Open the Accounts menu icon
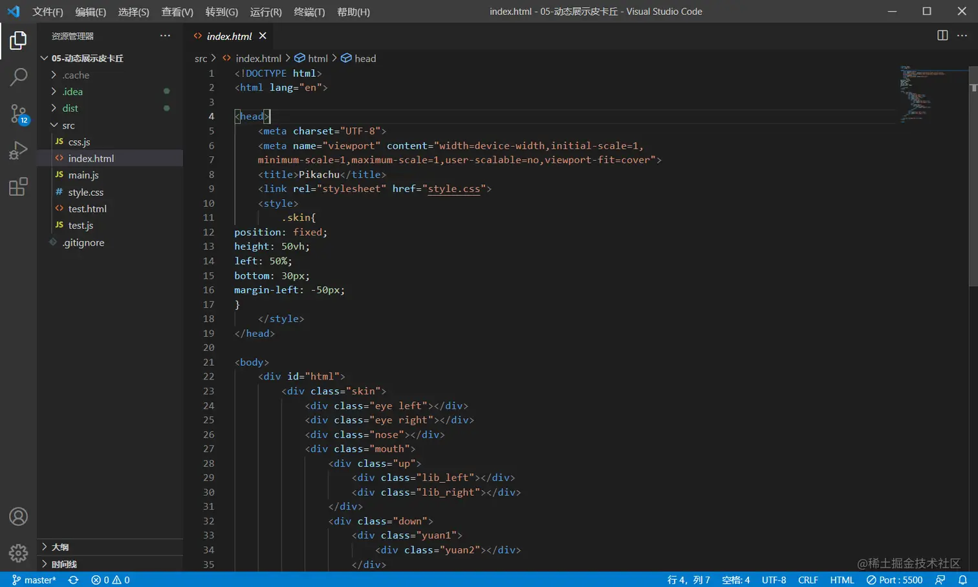 pos(18,517)
